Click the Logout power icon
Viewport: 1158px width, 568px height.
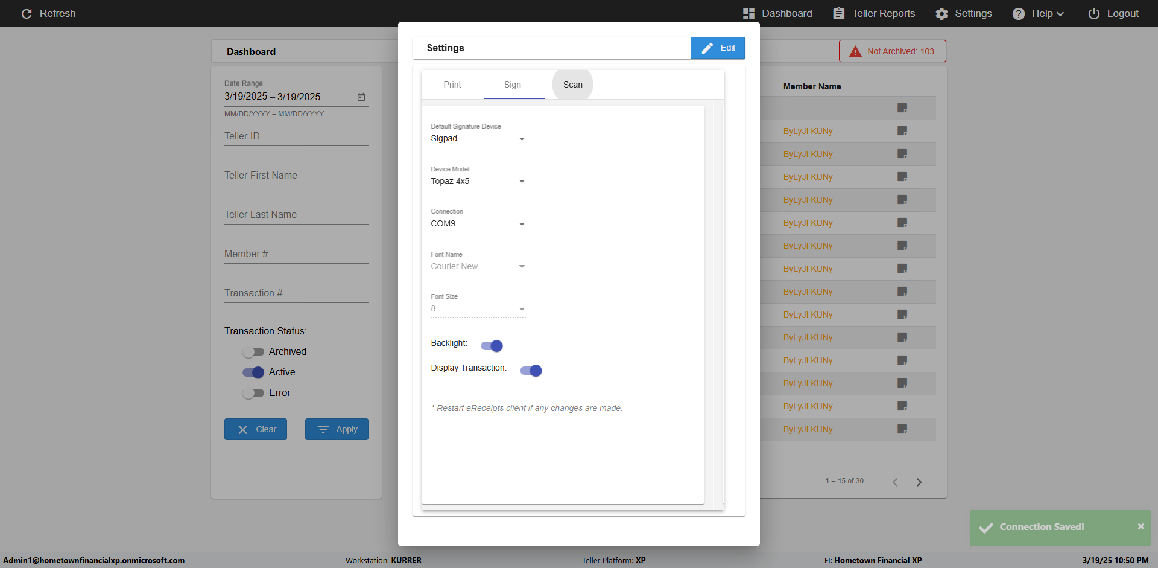(x=1093, y=13)
